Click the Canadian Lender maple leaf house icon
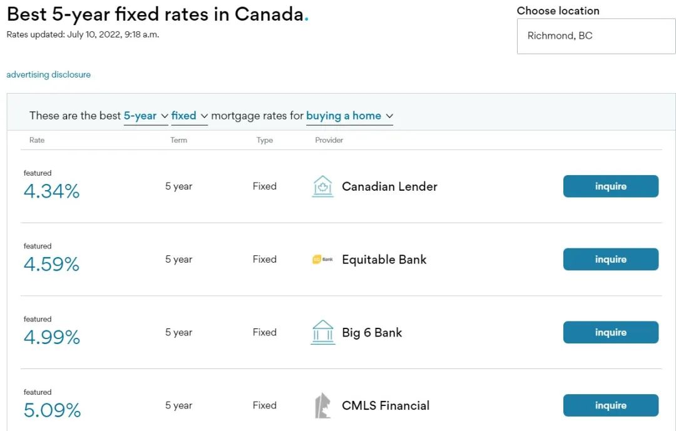This screenshot has width=676, height=431. point(322,186)
